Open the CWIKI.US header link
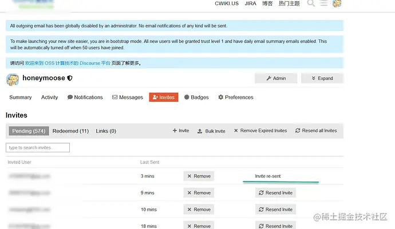This screenshot has height=229, width=395. pyautogui.click(x=227, y=3)
